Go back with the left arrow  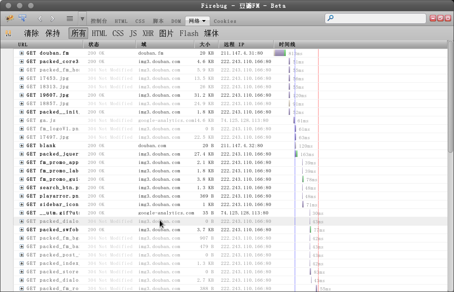(40, 19)
